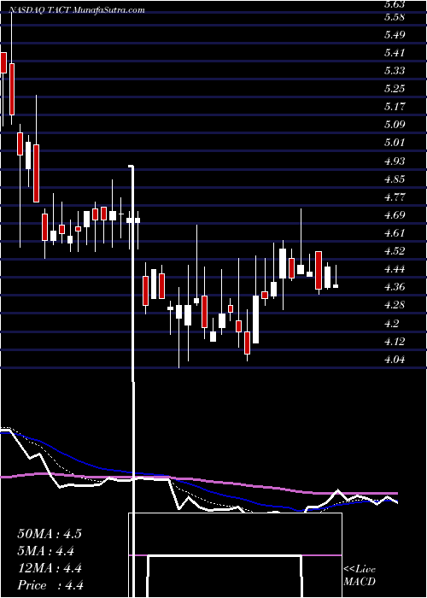Viewport: 427px width, 598px height.
Task: Click the Price : 4.4 readout
Action: [x=50, y=585]
